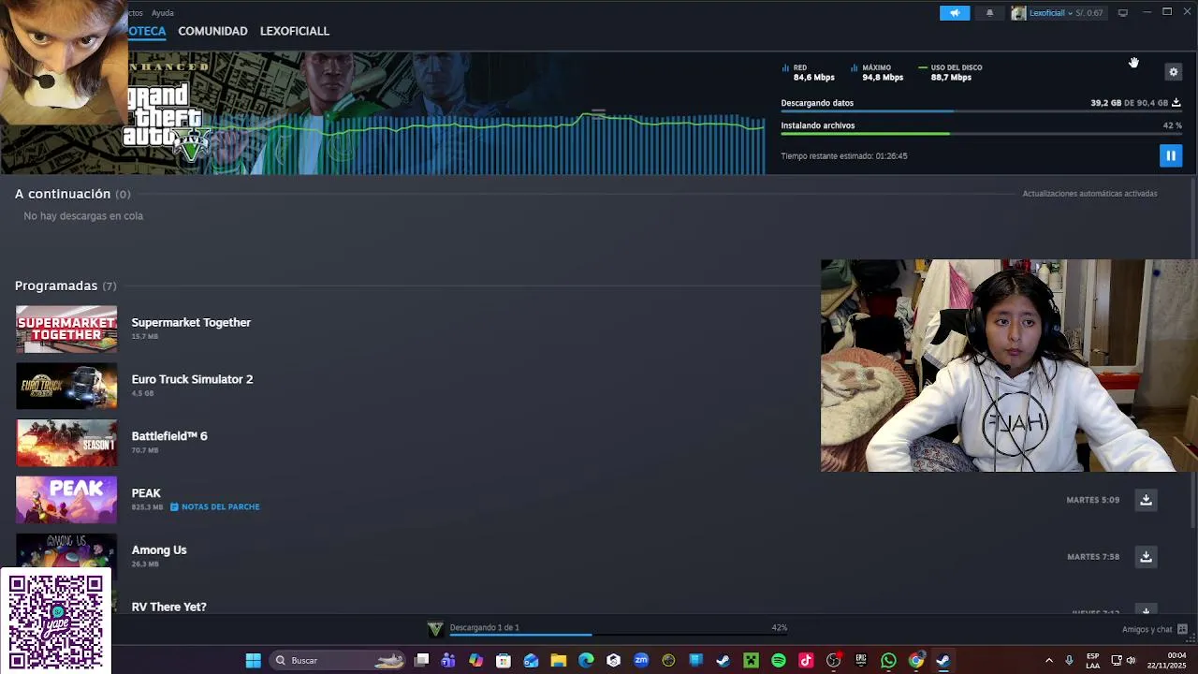The width and height of the screenshot is (1198, 674).
Task: Open RV There Yet? game title
Action: pos(169,607)
